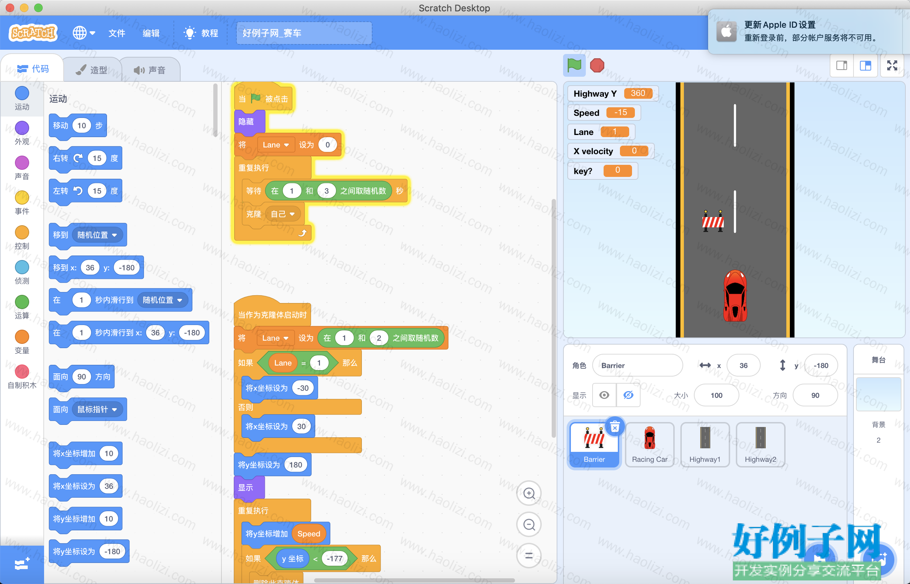Open the 面向 鼠标指针 dropdown

(x=97, y=410)
